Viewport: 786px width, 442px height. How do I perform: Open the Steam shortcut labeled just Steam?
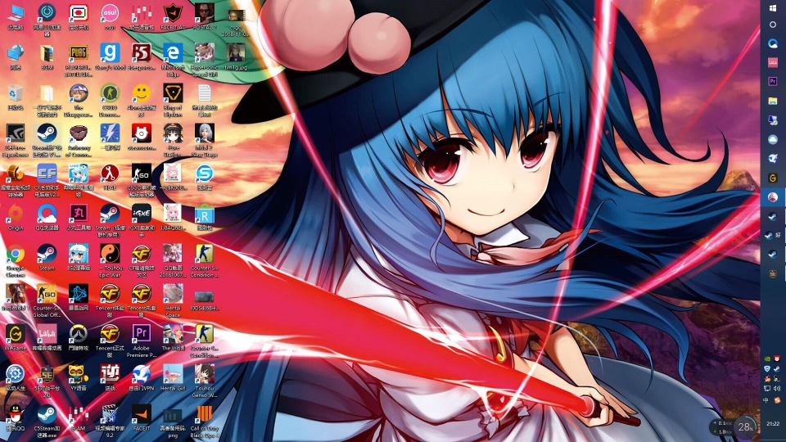coord(47,257)
